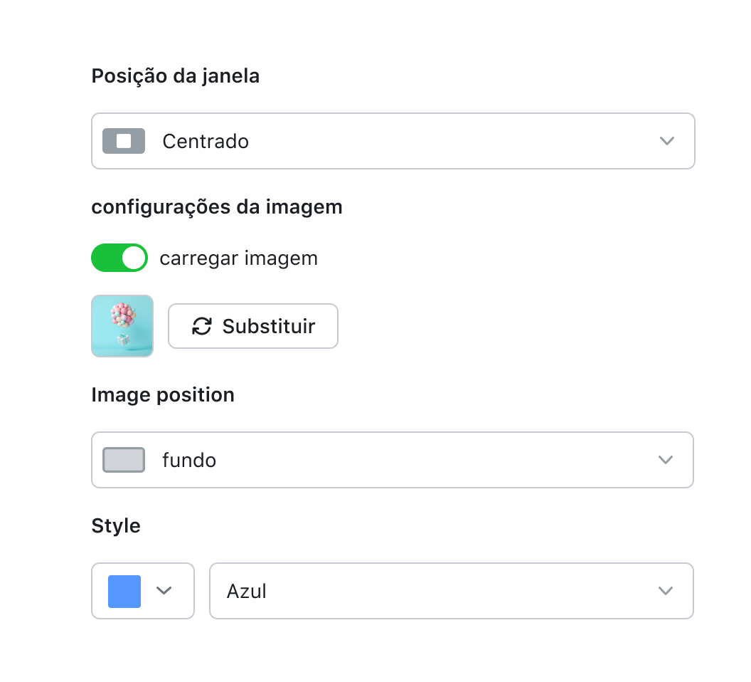The width and height of the screenshot is (751, 682).
Task: Click the "Style" section label
Action: (x=116, y=525)
